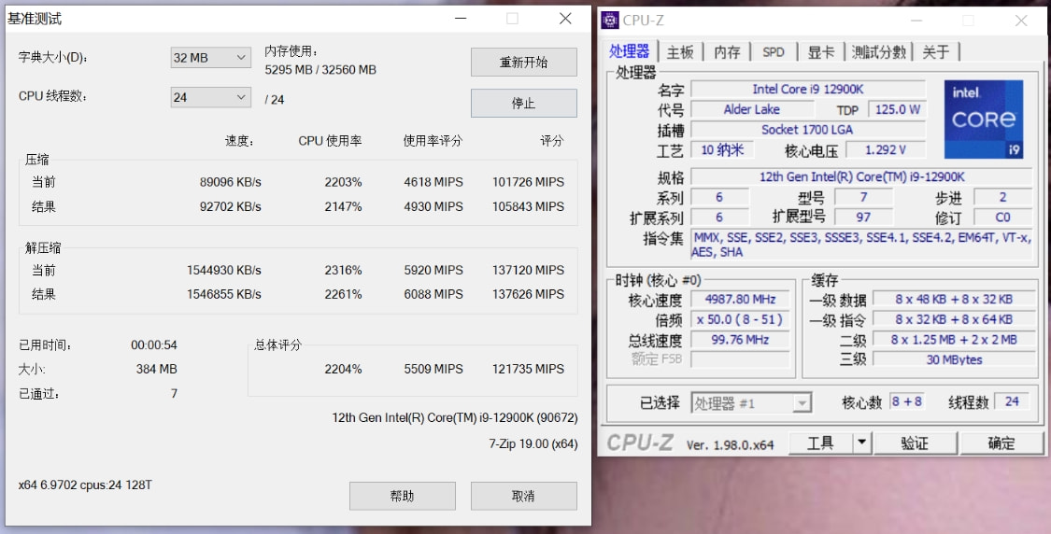
Task: Click the 停止 stop button
Action: point(523,104)
